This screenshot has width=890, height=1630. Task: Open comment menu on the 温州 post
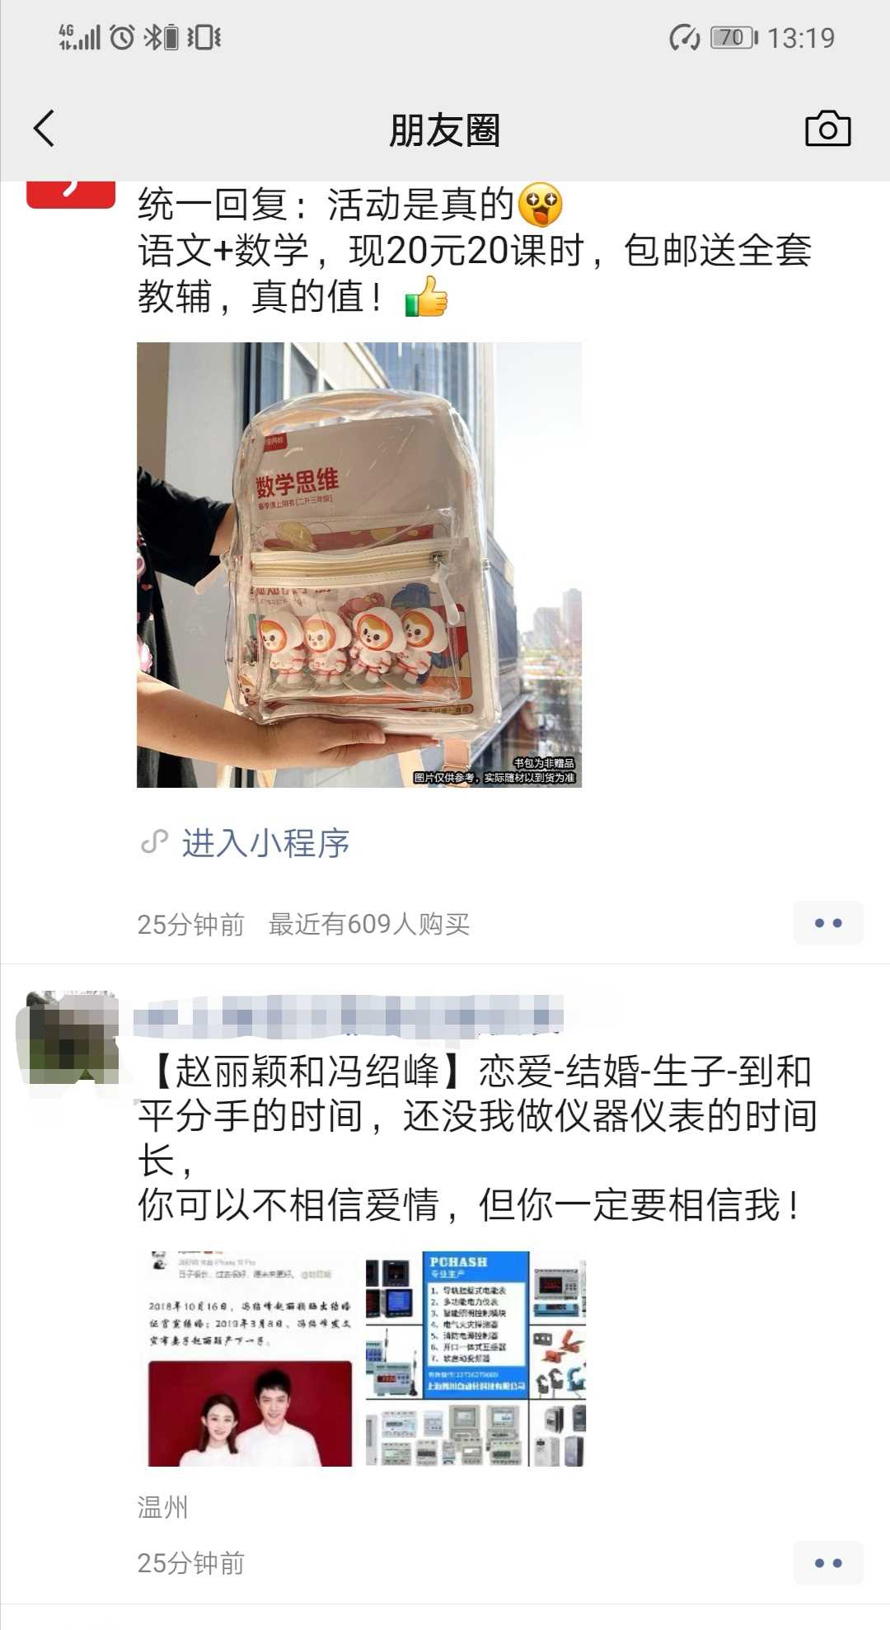point(828,1562)
